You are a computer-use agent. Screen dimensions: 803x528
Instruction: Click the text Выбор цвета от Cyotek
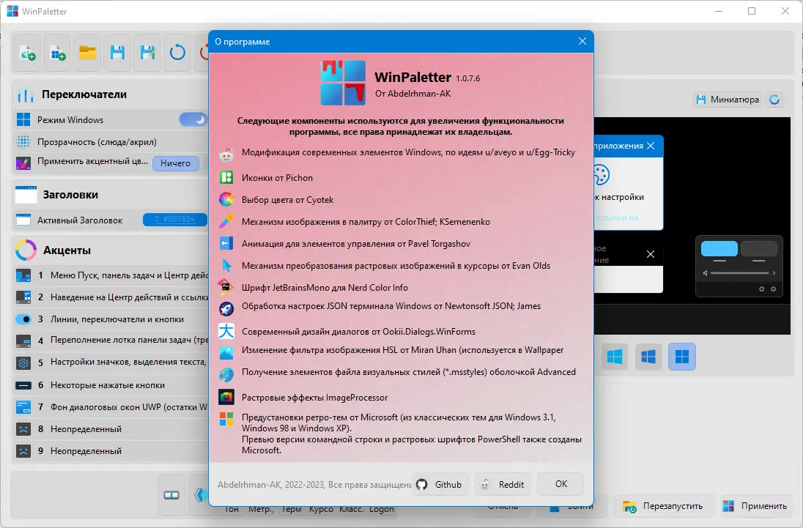[x=287, y=199]
